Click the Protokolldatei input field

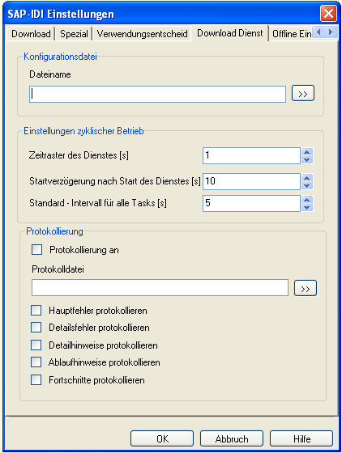coord(160,287)
